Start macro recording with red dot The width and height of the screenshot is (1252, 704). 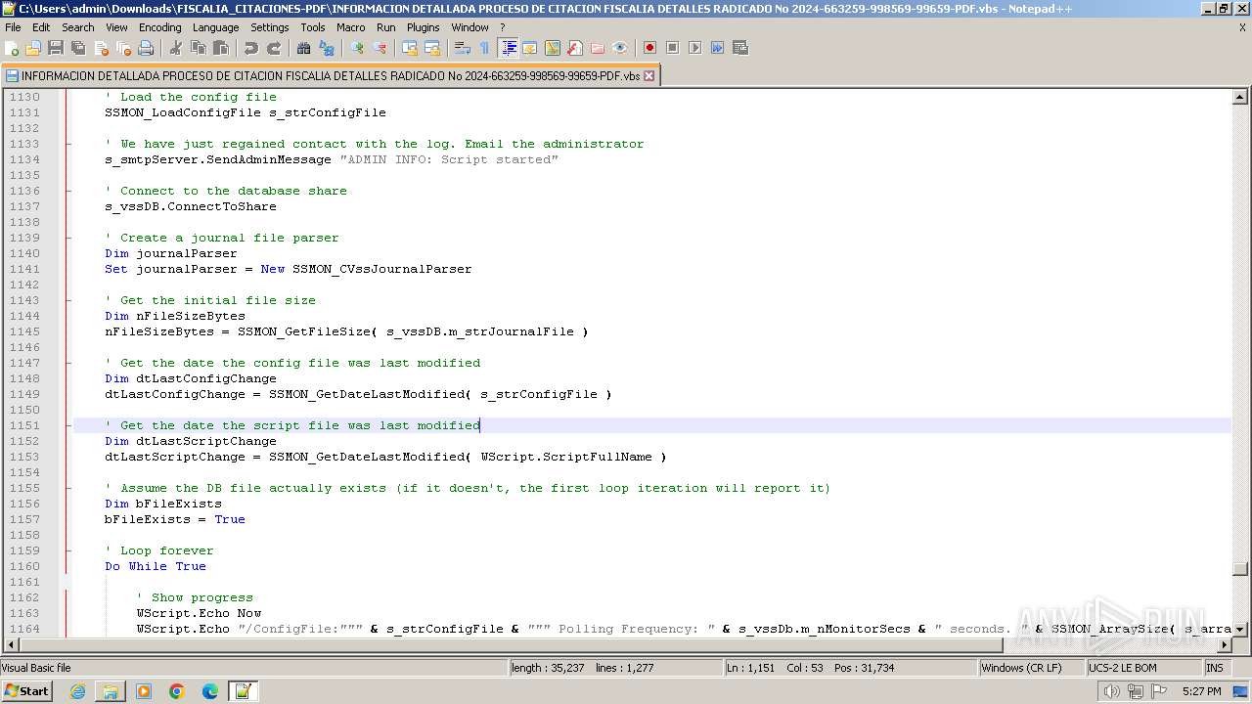(x=650, y=48)
